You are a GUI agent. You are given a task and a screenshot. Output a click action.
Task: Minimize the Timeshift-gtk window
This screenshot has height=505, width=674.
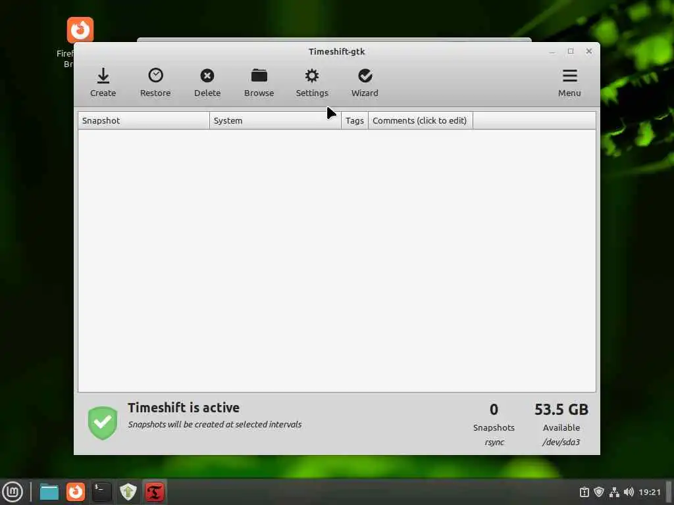[552, 51]
